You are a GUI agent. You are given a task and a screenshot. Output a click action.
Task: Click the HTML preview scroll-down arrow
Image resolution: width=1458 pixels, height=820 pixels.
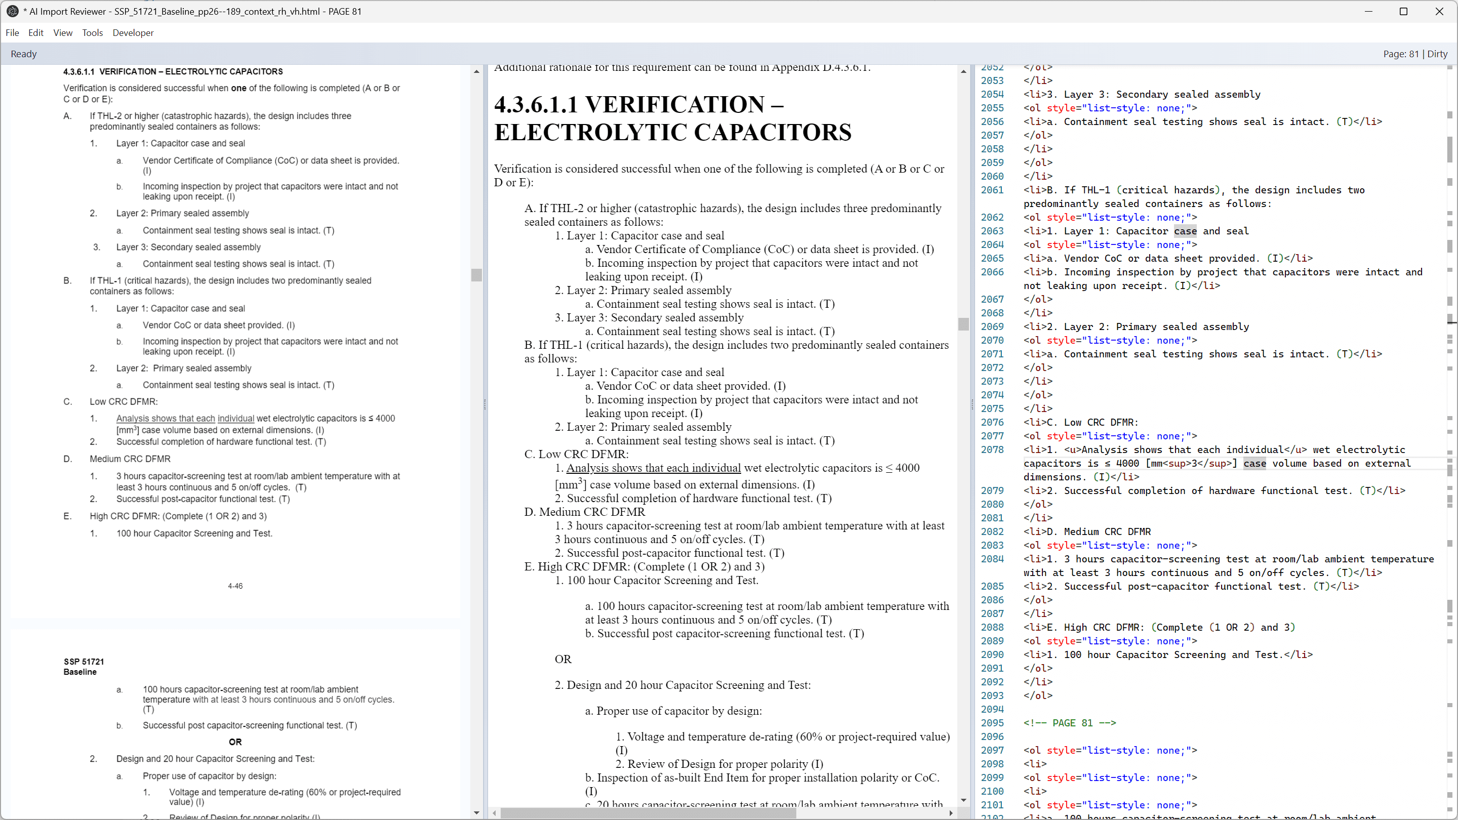pos(963,800)
